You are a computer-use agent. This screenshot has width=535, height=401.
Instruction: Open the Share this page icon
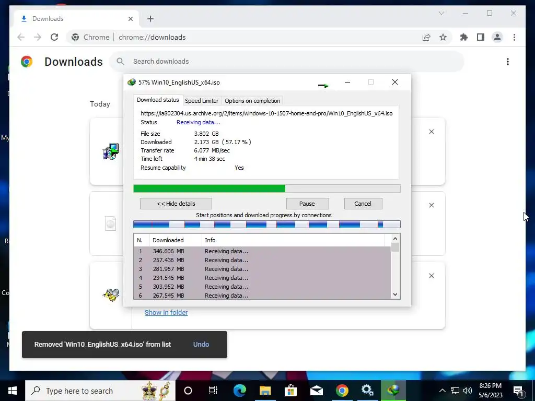[x=426, y=37]
